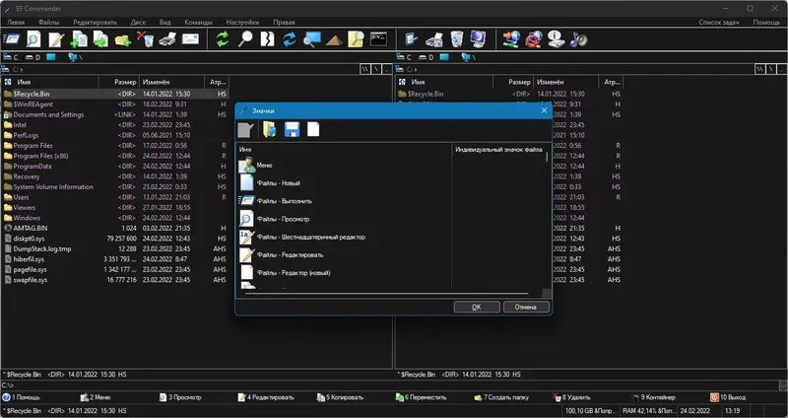Click the floppy disk Save icon in Значки dialog
The image size is (788, 418).
292,130
